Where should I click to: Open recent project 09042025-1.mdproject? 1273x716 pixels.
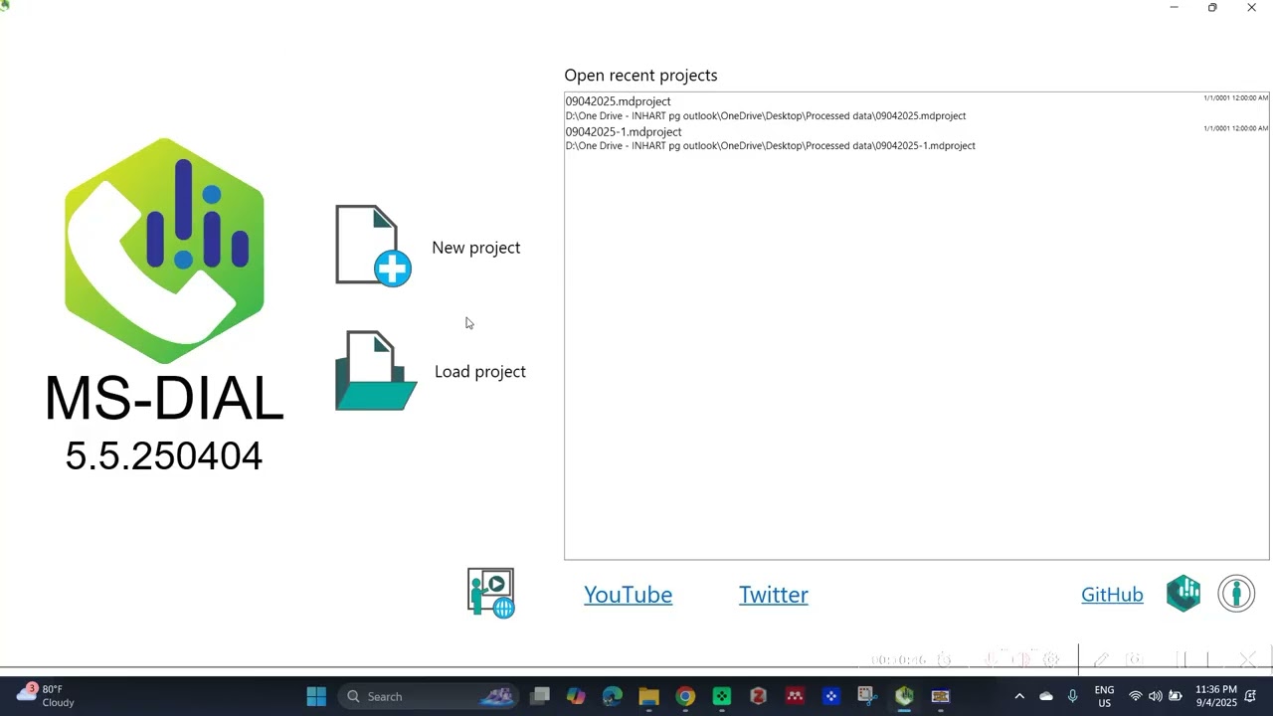(624, 131)
